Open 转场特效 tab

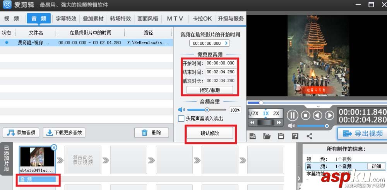coord(120,19)
